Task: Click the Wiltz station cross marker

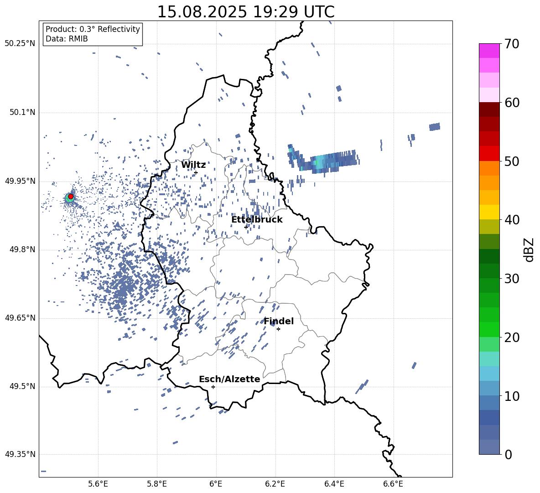Action: (196, 172)
